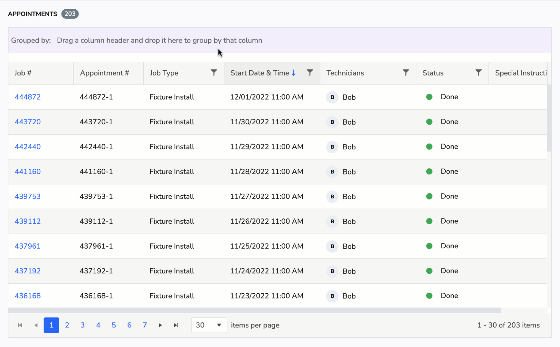This screenshot has height=347, width=560.
Task: Jump to the last page
Action: [x=176, y=325]
